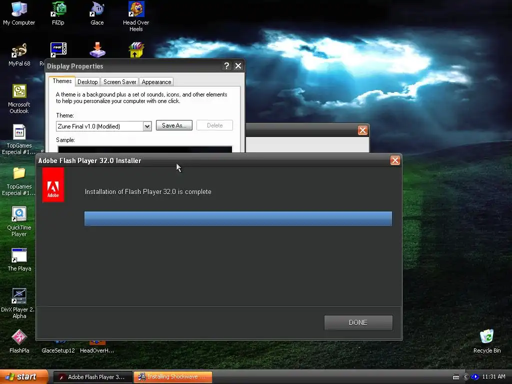Click the keyboard icon in system tray
512x384 pixels.
(456, 377)
